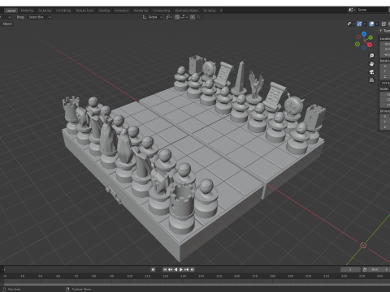Toggle the viewport overlays button
390x292 pixels.
click(371, 24)
